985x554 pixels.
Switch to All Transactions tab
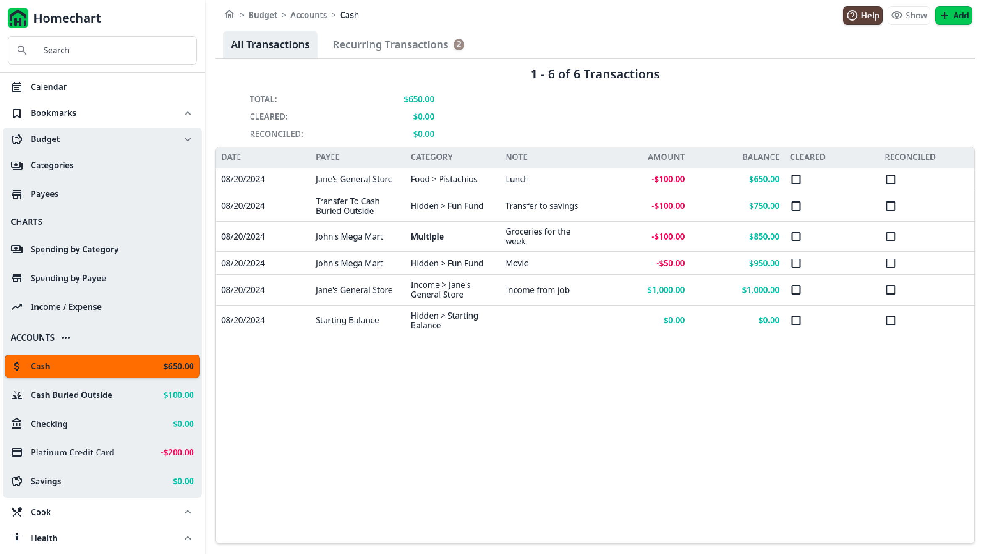270,44
